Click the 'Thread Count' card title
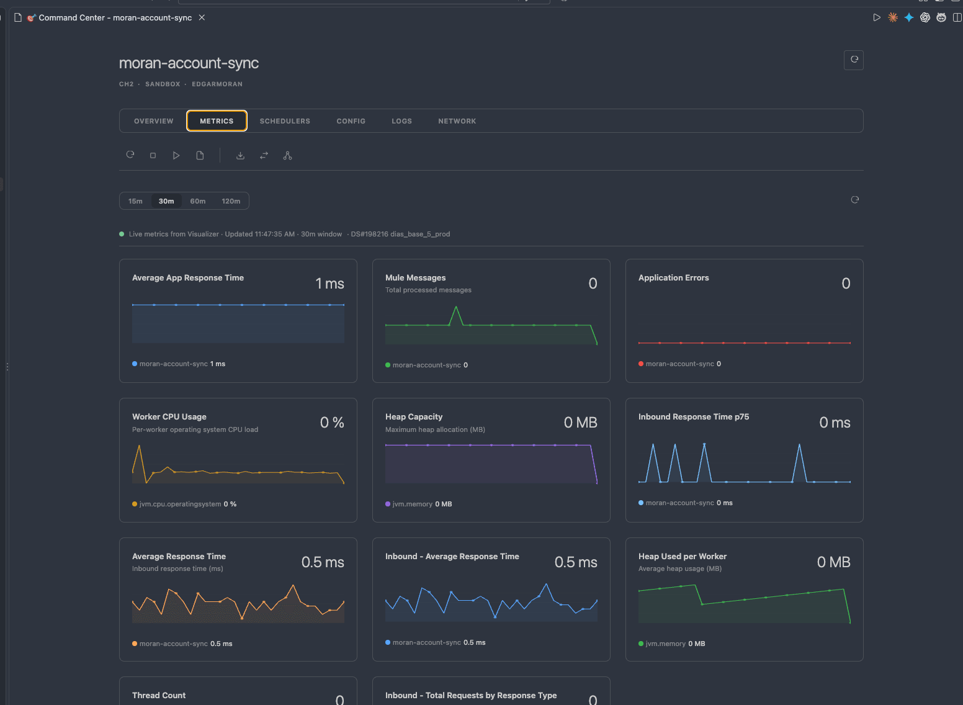This screenshot has width=963, height=705. (159, 696)
